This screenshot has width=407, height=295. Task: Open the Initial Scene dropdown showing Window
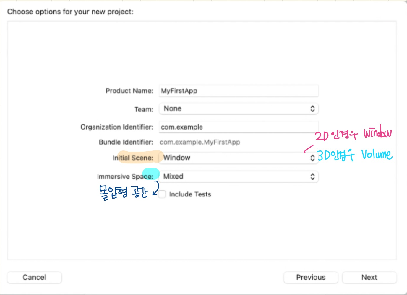(239, 158)
